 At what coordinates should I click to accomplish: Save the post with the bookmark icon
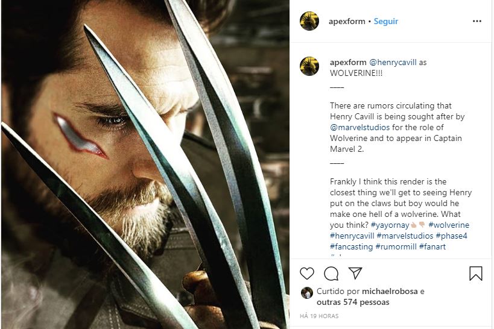point(475,274)
